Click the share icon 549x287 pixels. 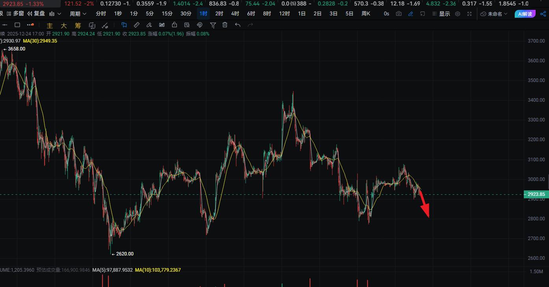point(543,14)
